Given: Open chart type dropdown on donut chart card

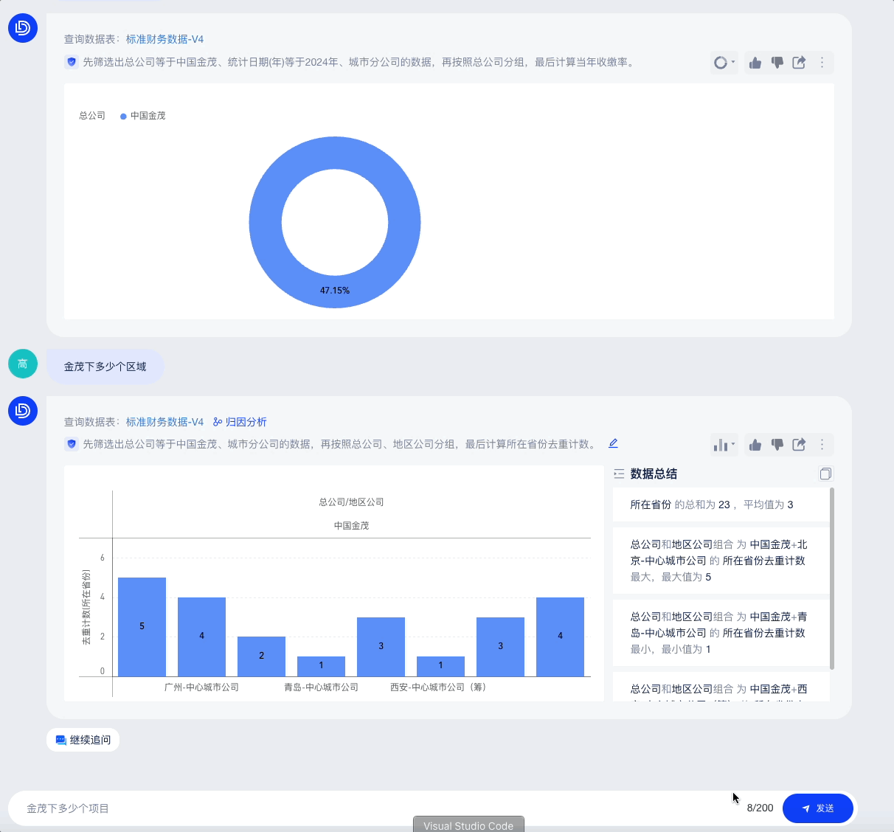Looking at the screenshot, I should click(x=724, y=63).
